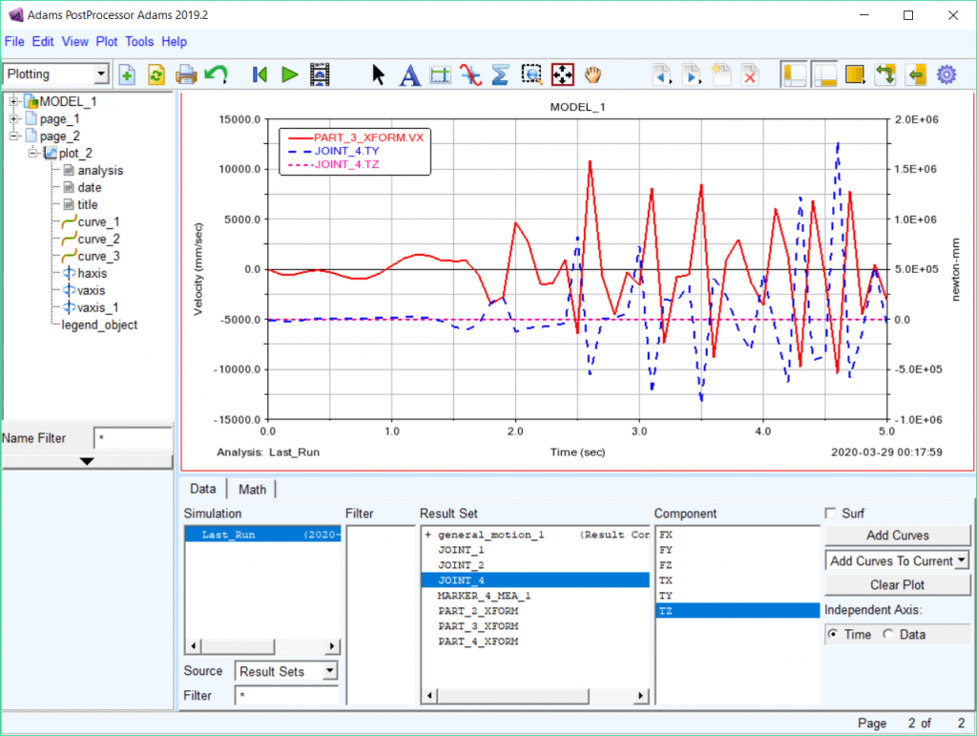Click the Add Curves button
The height and width of the screenshot is (736, 977).
click(x=897, y=536)
